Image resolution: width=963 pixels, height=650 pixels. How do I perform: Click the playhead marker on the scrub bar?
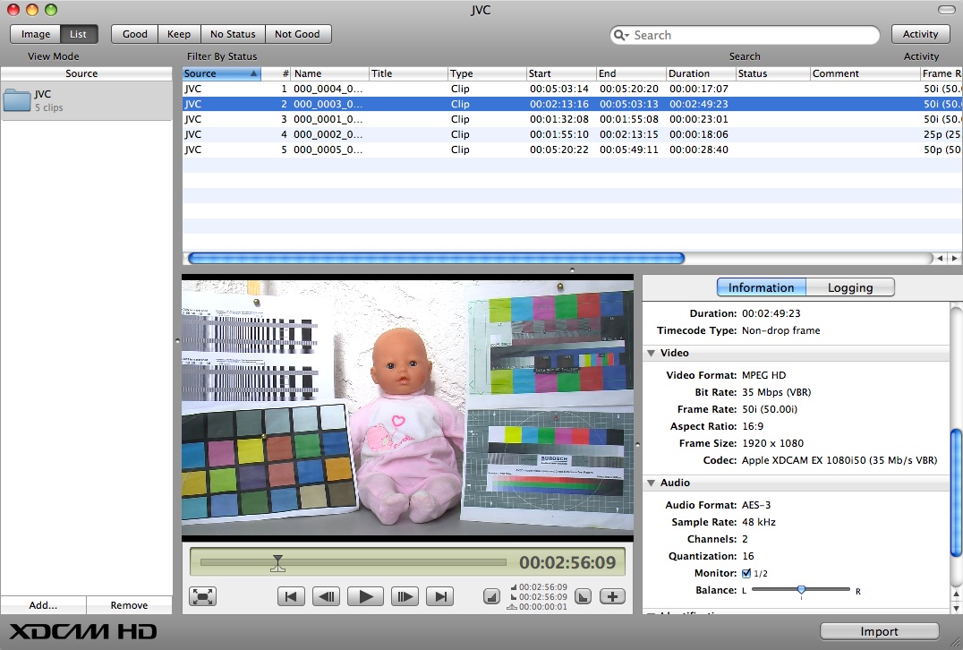[277, 563]
